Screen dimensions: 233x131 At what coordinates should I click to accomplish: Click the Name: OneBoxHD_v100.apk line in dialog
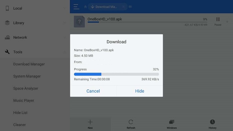coord(94,50)
